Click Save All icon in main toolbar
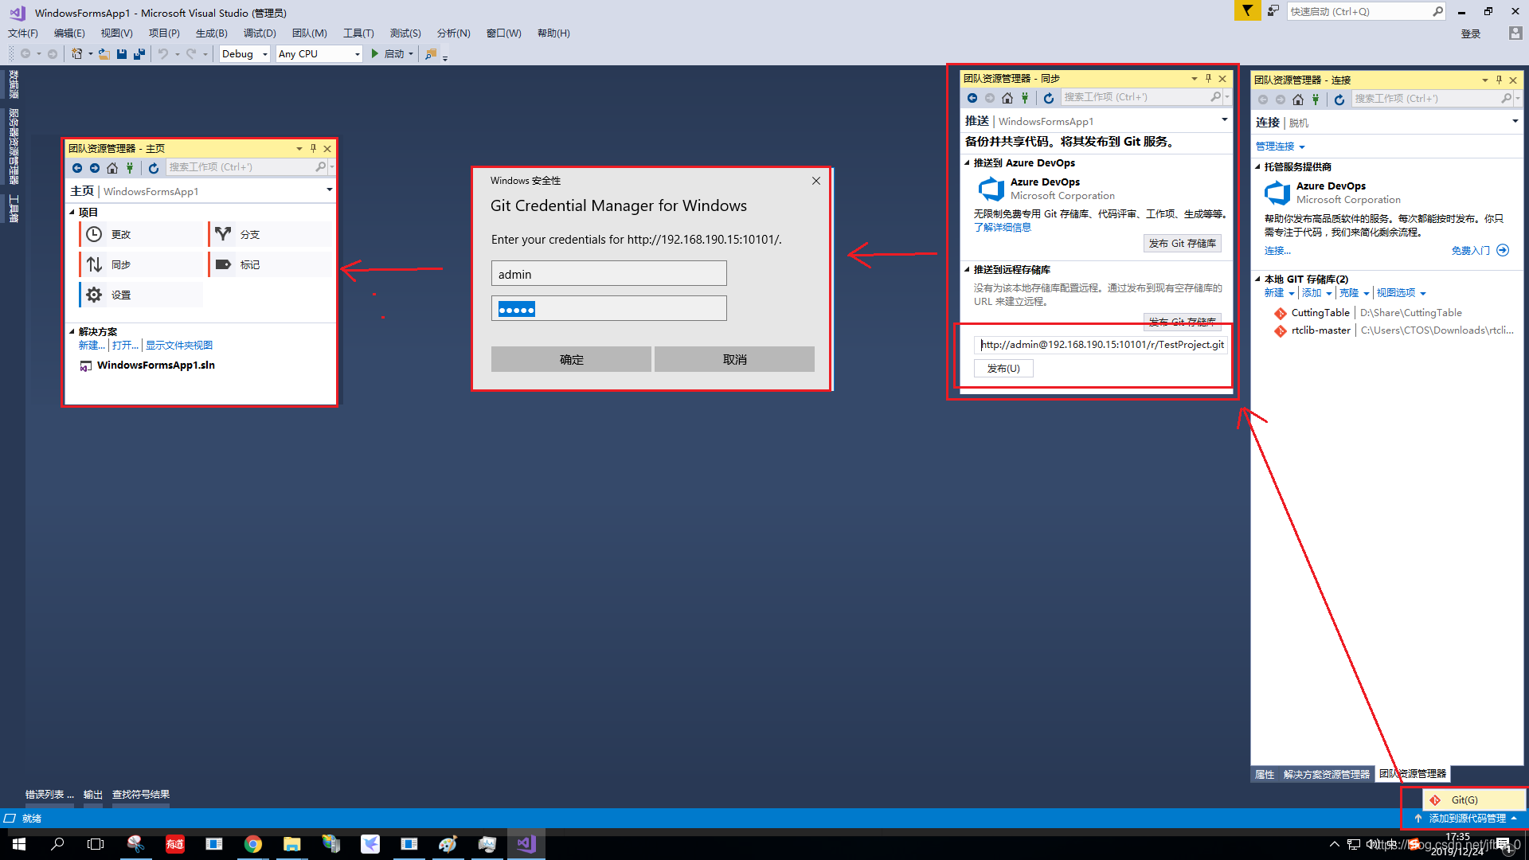This screenshot has width=1529, height=860. (139, 54)
